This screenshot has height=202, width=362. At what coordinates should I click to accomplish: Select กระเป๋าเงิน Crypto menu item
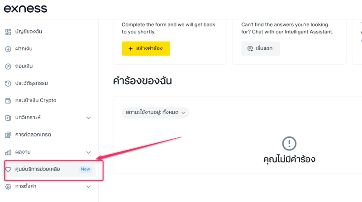[x=35, y=100]
